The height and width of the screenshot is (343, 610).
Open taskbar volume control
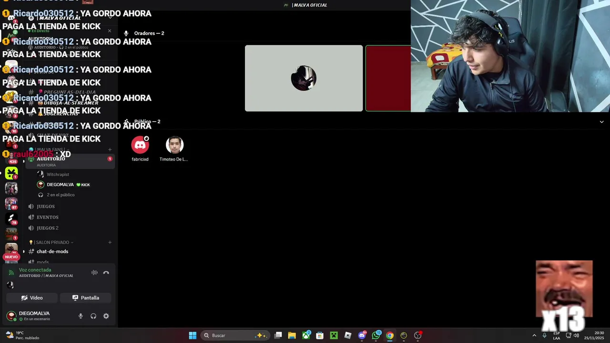576,335
